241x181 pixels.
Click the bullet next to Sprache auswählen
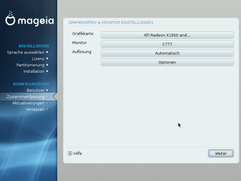pyautogui.click(x=47, y=52)
